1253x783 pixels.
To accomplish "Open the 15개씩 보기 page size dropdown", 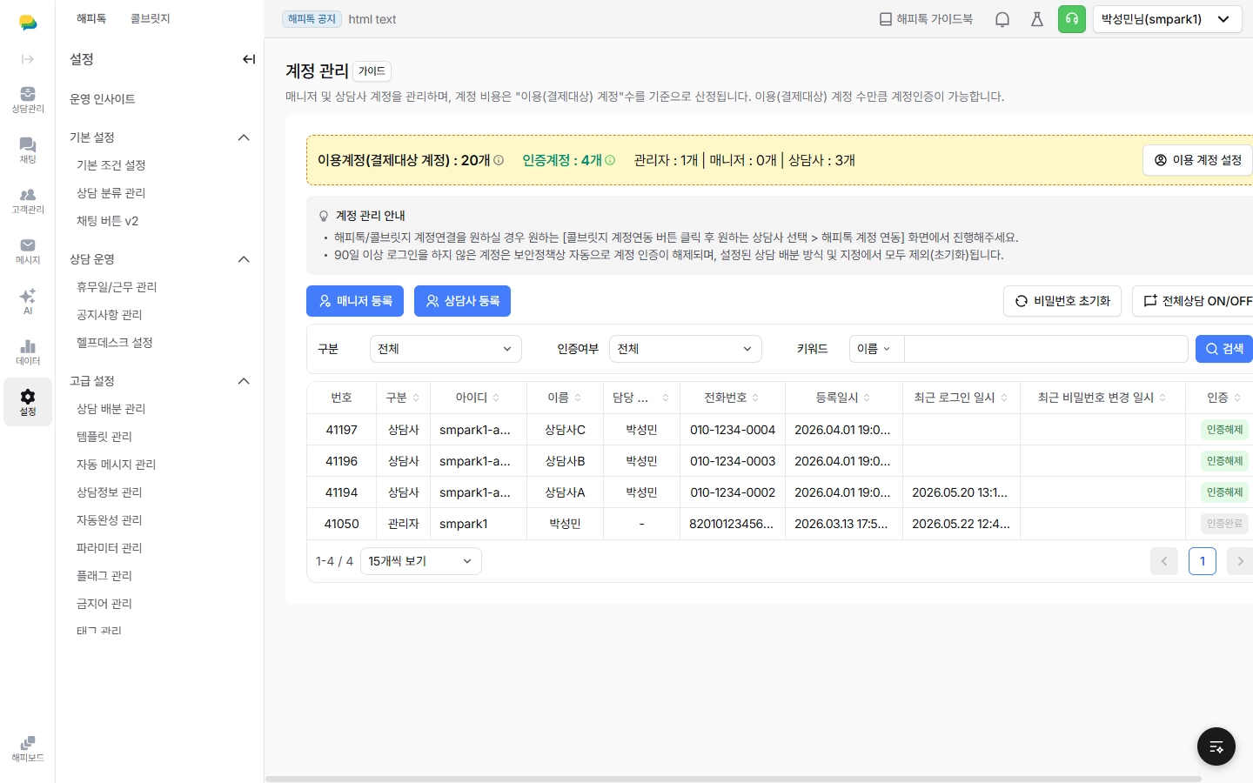I will [421, 561].
